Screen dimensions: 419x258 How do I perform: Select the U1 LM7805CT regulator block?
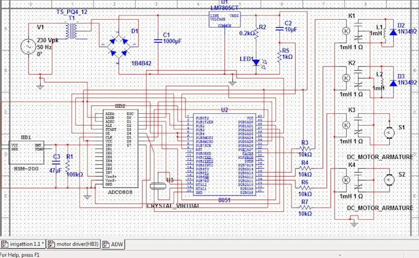click(224, 19)
